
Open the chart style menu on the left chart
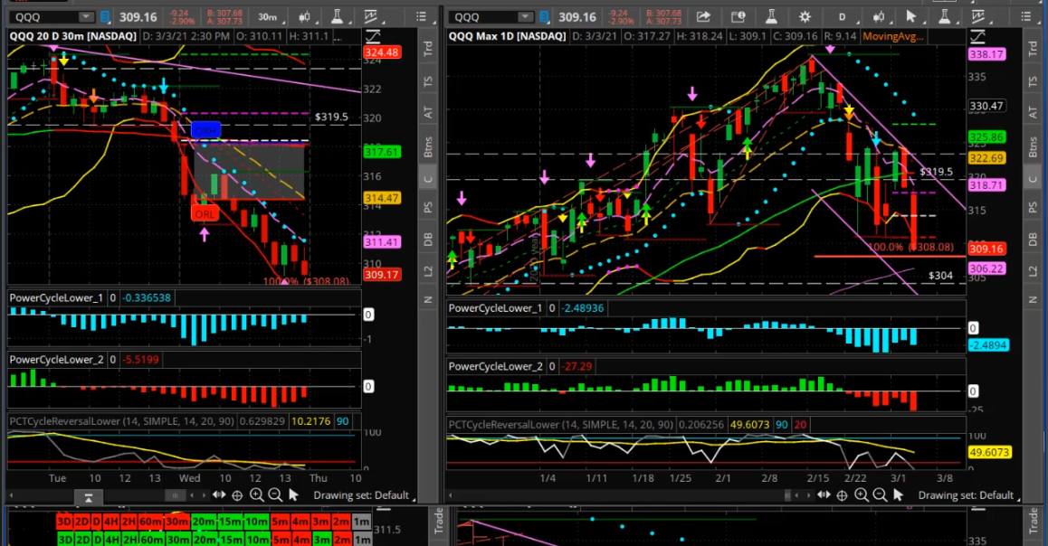pyautogui.click(x=304, y=16)
